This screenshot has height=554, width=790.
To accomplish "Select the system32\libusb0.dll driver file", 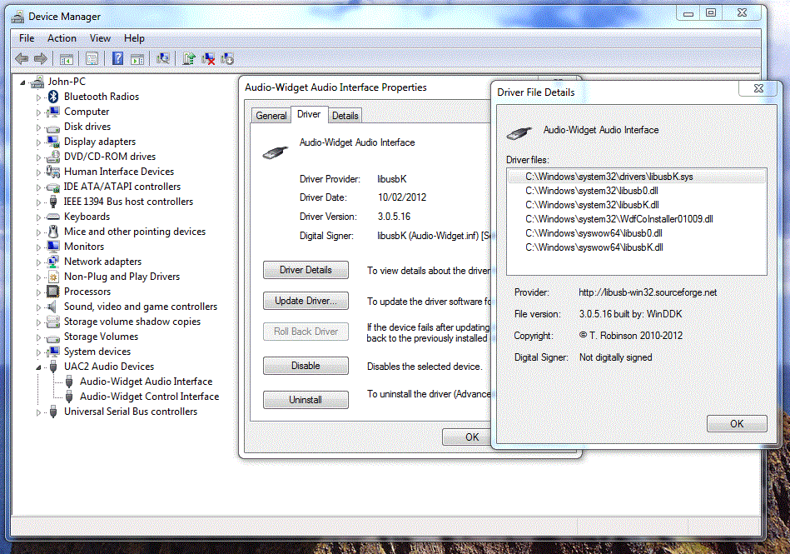I will pyautogui.click(x=592, y=191).
